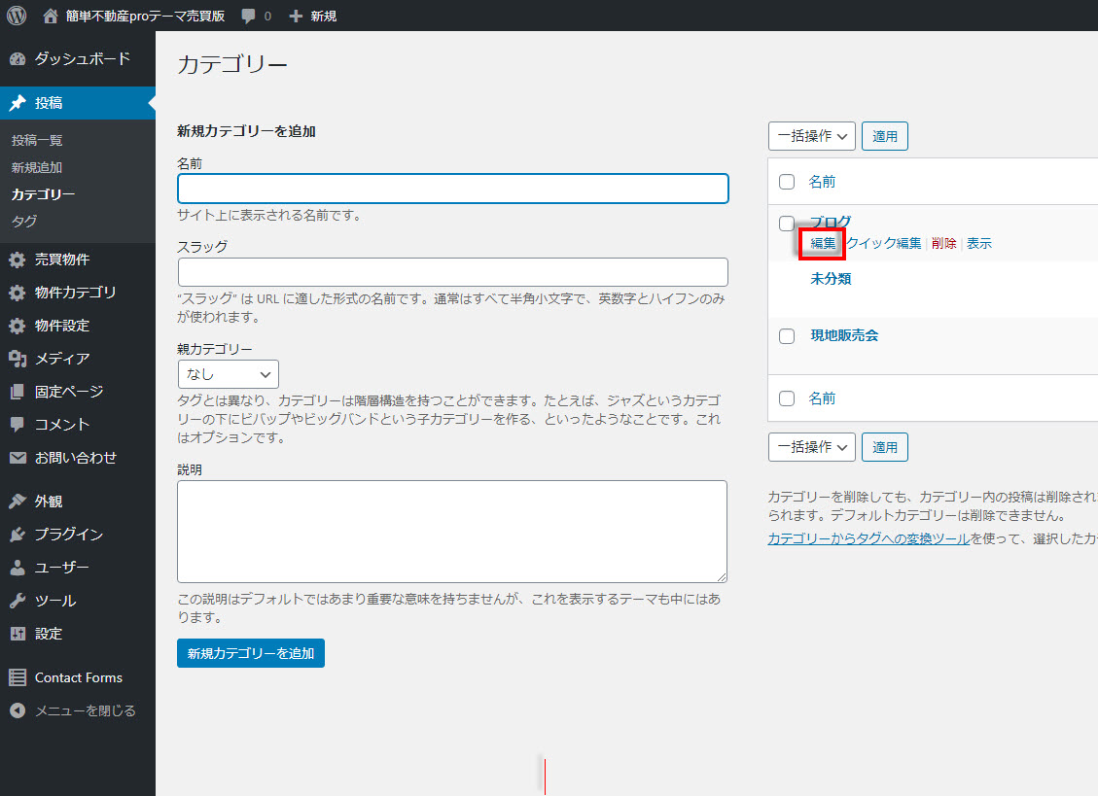
Task: Open the タグ submenu item
Action: [x=24, y=222]
